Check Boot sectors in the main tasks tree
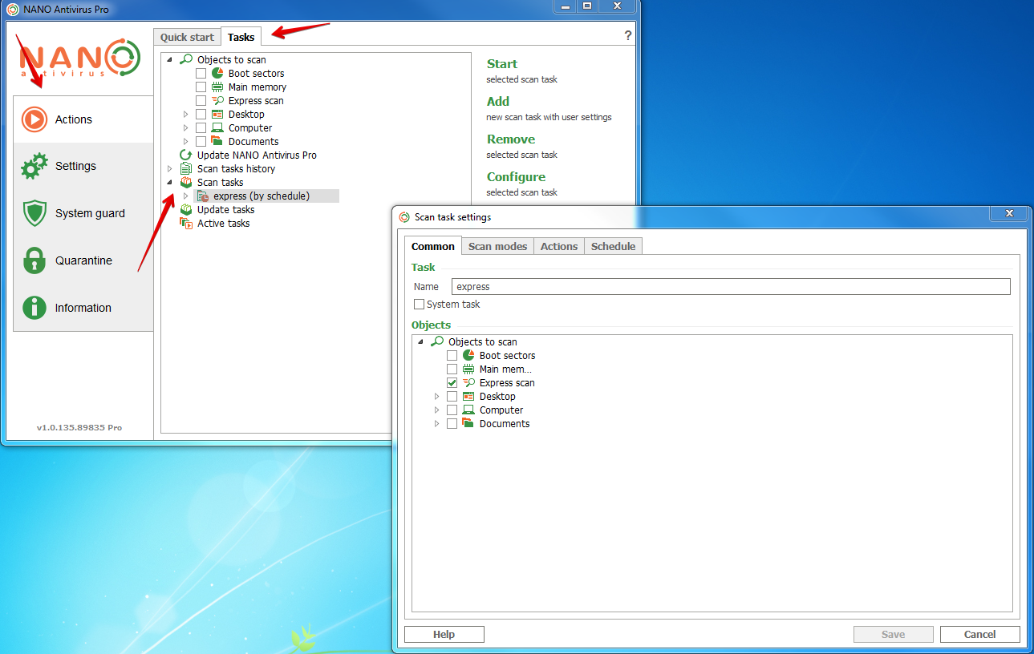The width and height of the screenshot is (1034, 654). coord(201,74)
